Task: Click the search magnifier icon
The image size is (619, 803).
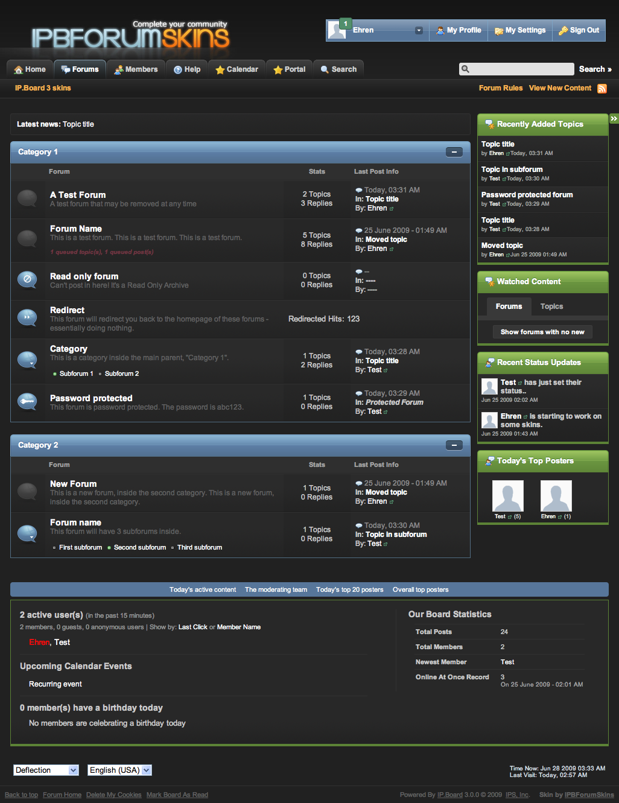Action: pos(465,69)
